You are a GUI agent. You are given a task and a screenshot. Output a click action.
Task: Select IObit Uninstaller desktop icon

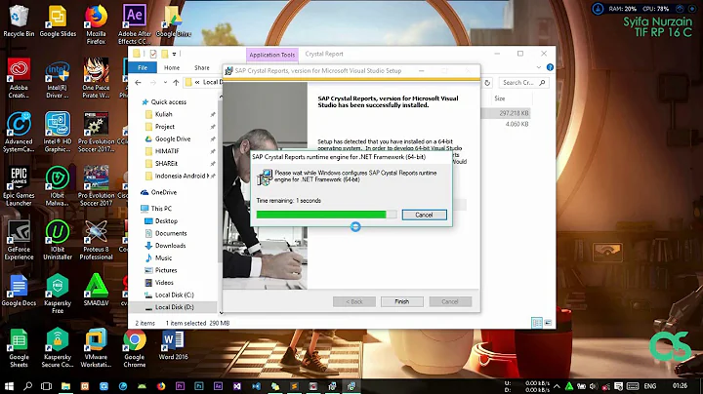coord(58,241)
